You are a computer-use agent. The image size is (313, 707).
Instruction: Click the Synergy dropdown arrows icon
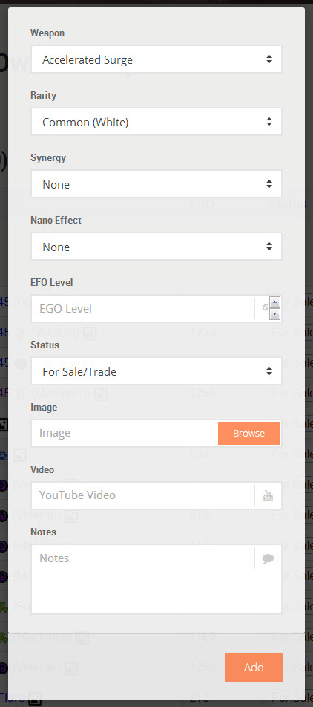click(268, 184)
